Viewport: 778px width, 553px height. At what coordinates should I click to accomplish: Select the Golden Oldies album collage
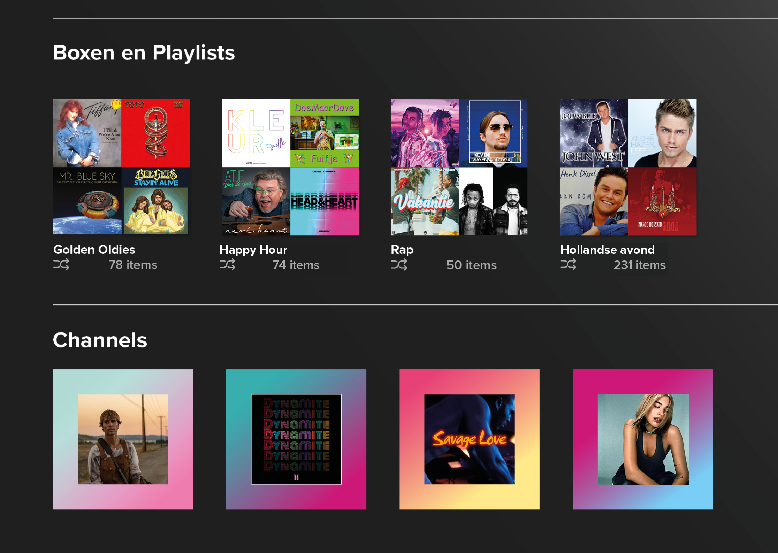click(121, 167)
